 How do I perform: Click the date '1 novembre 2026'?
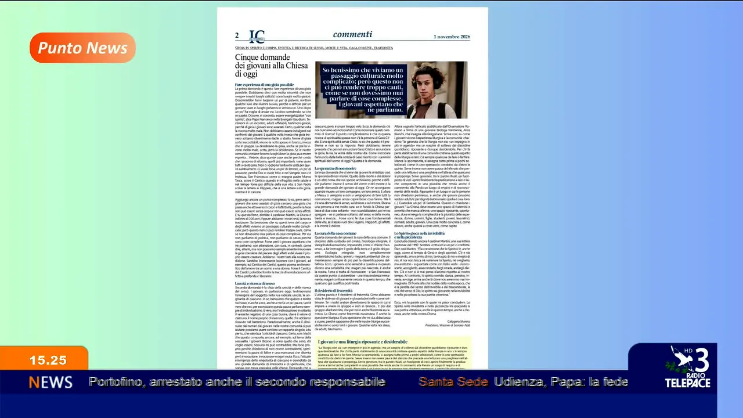click(452, 37)
